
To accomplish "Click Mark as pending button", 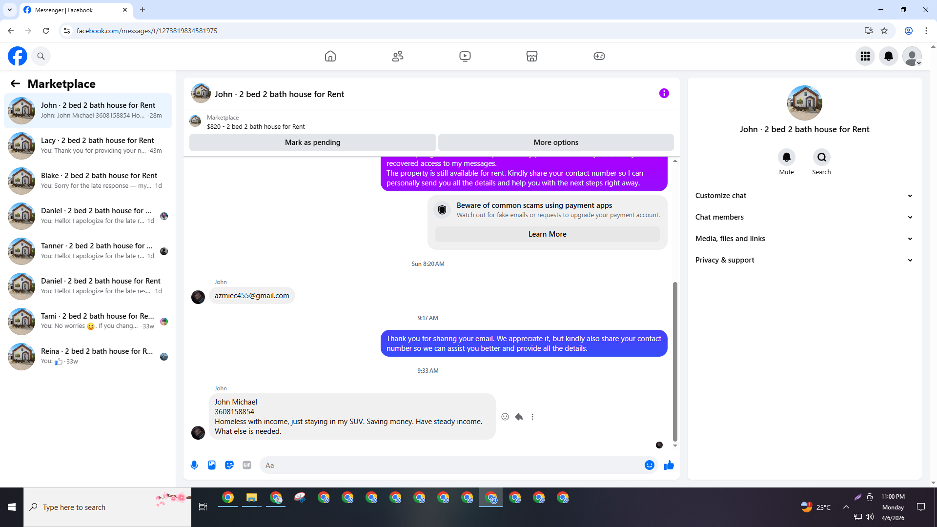I will click(312, 142).
